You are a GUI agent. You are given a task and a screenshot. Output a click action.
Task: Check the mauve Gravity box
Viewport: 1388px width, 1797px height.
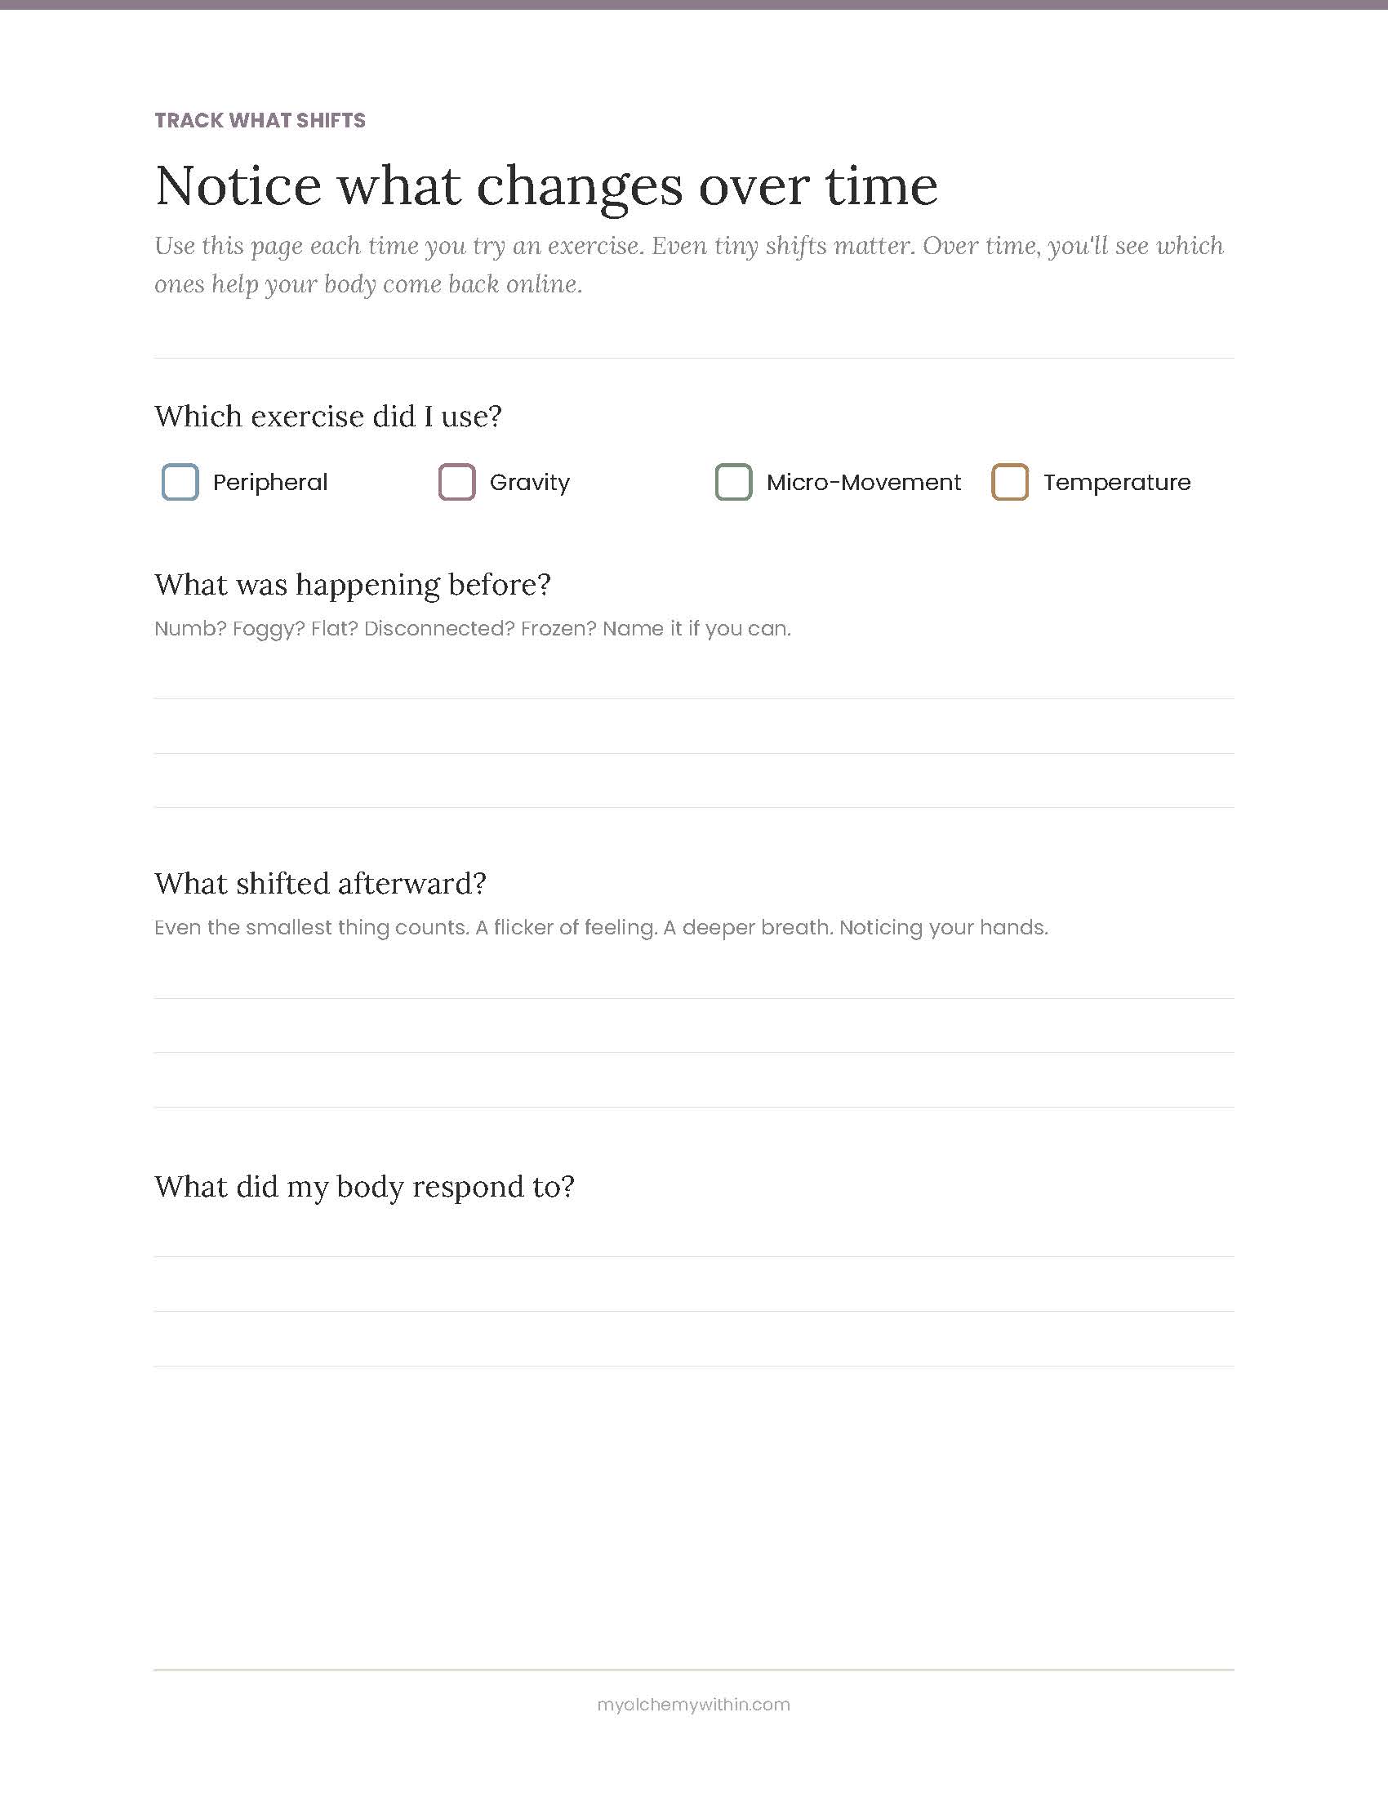[457, 482]
